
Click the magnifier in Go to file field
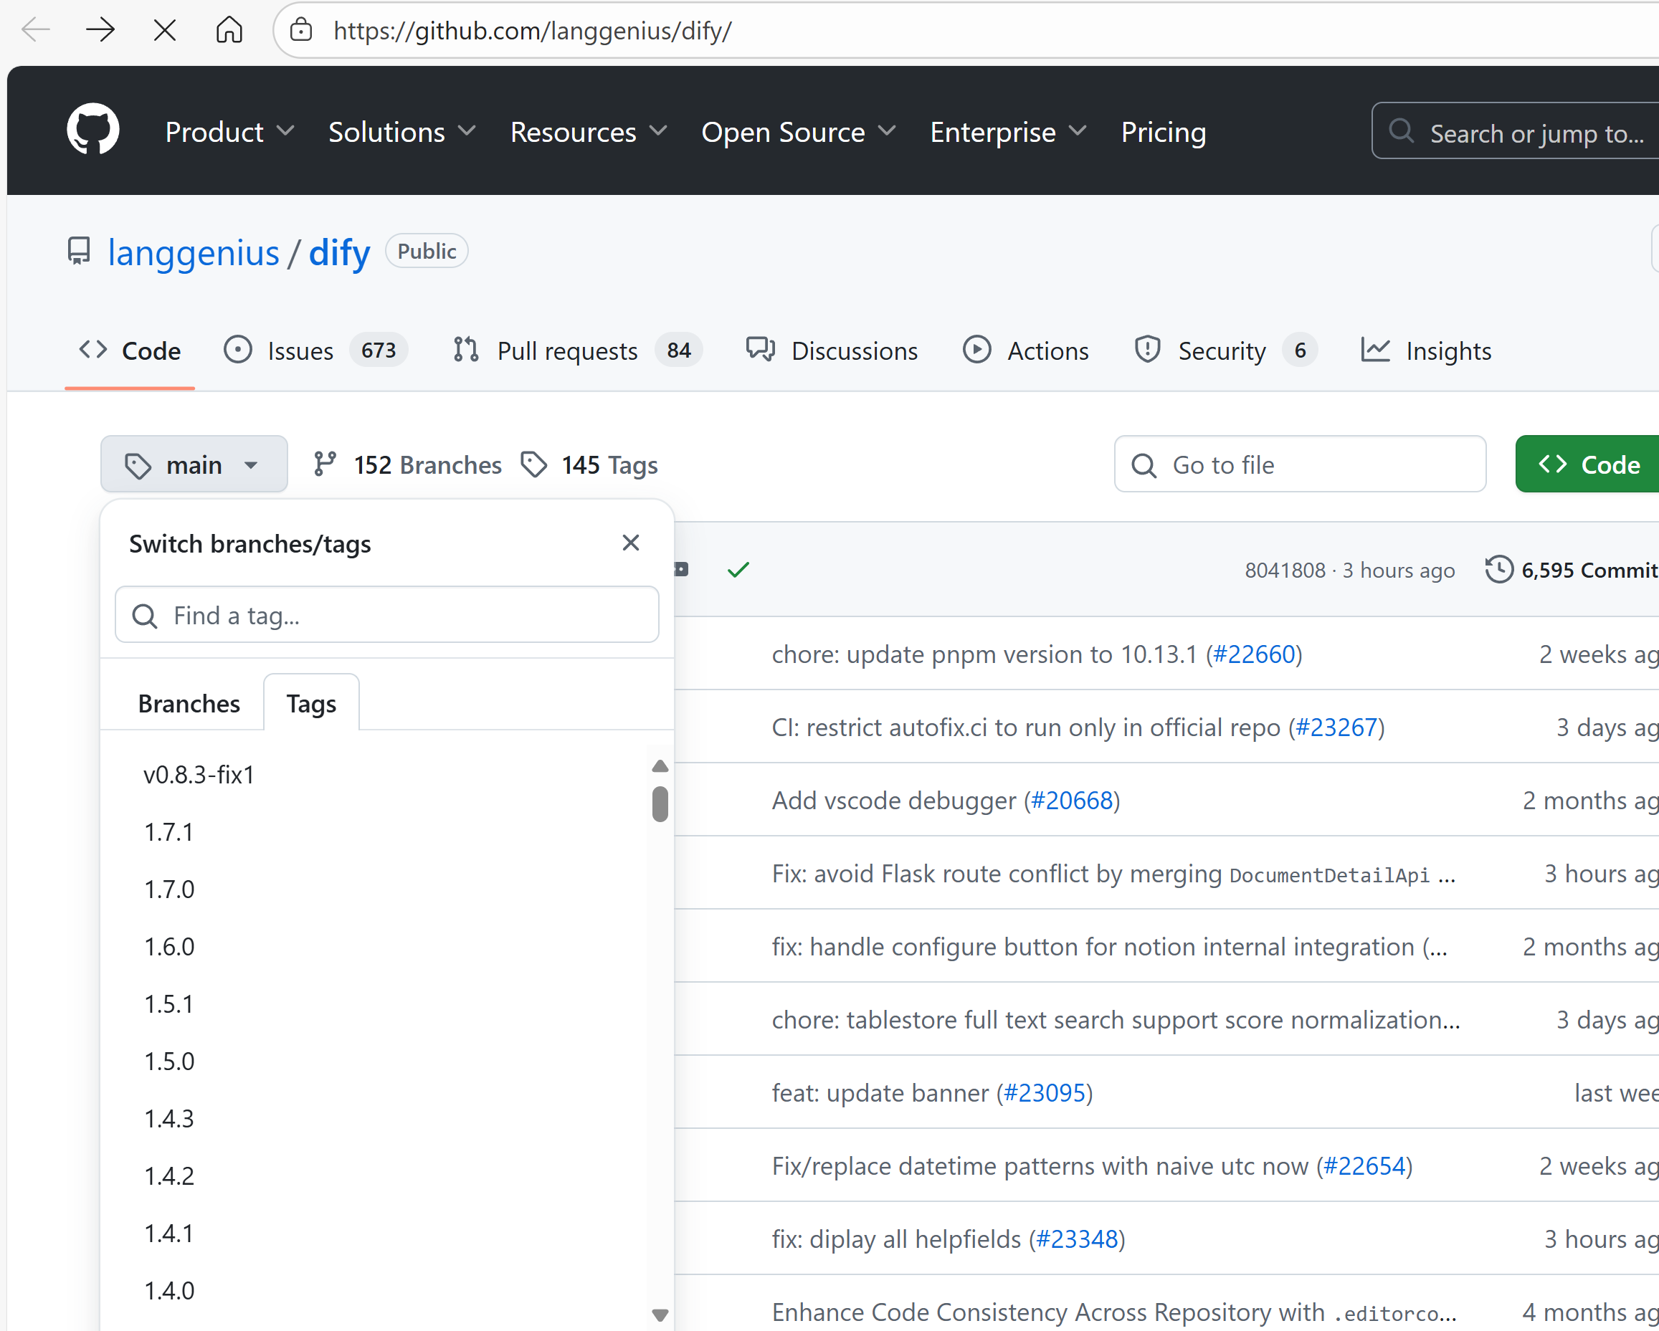(x=1144, y=465)
